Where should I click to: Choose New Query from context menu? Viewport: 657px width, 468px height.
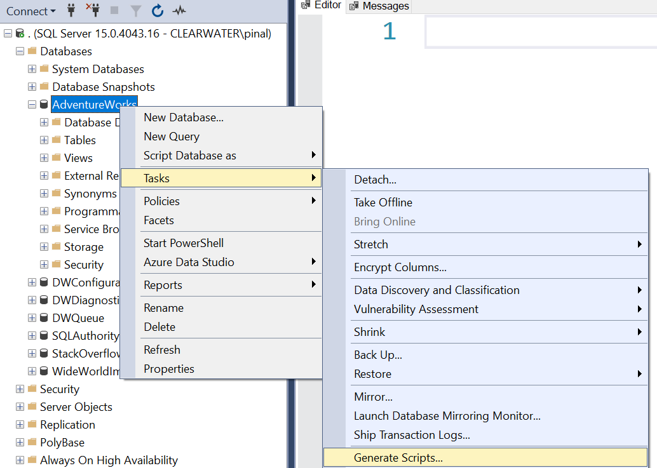[x=221, y=137]
